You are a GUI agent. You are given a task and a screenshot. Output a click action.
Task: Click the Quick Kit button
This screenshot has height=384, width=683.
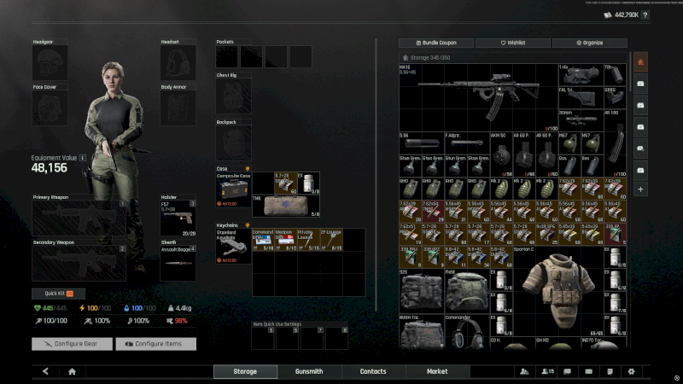[58, 294]
